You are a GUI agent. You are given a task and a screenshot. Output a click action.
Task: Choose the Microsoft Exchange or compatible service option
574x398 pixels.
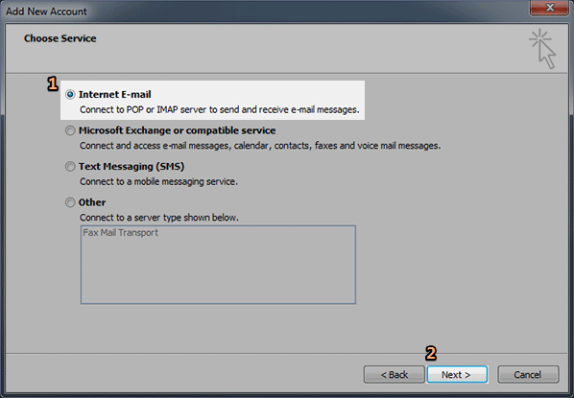point(70,130)
